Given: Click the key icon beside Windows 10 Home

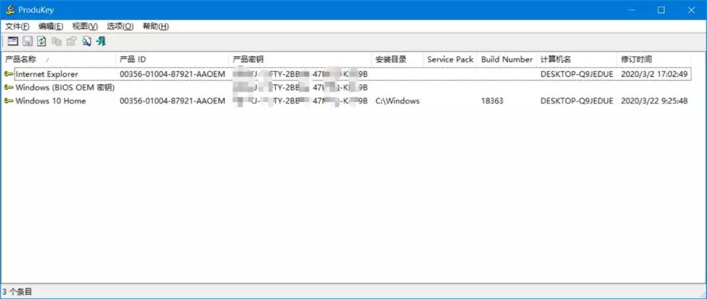Looking at the screenshot, I should [x=9, y=101].
